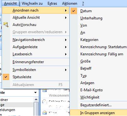127x116 pixels.
Task: Click arrow next to Navigationsbereich
Action: tap(66, 40)
